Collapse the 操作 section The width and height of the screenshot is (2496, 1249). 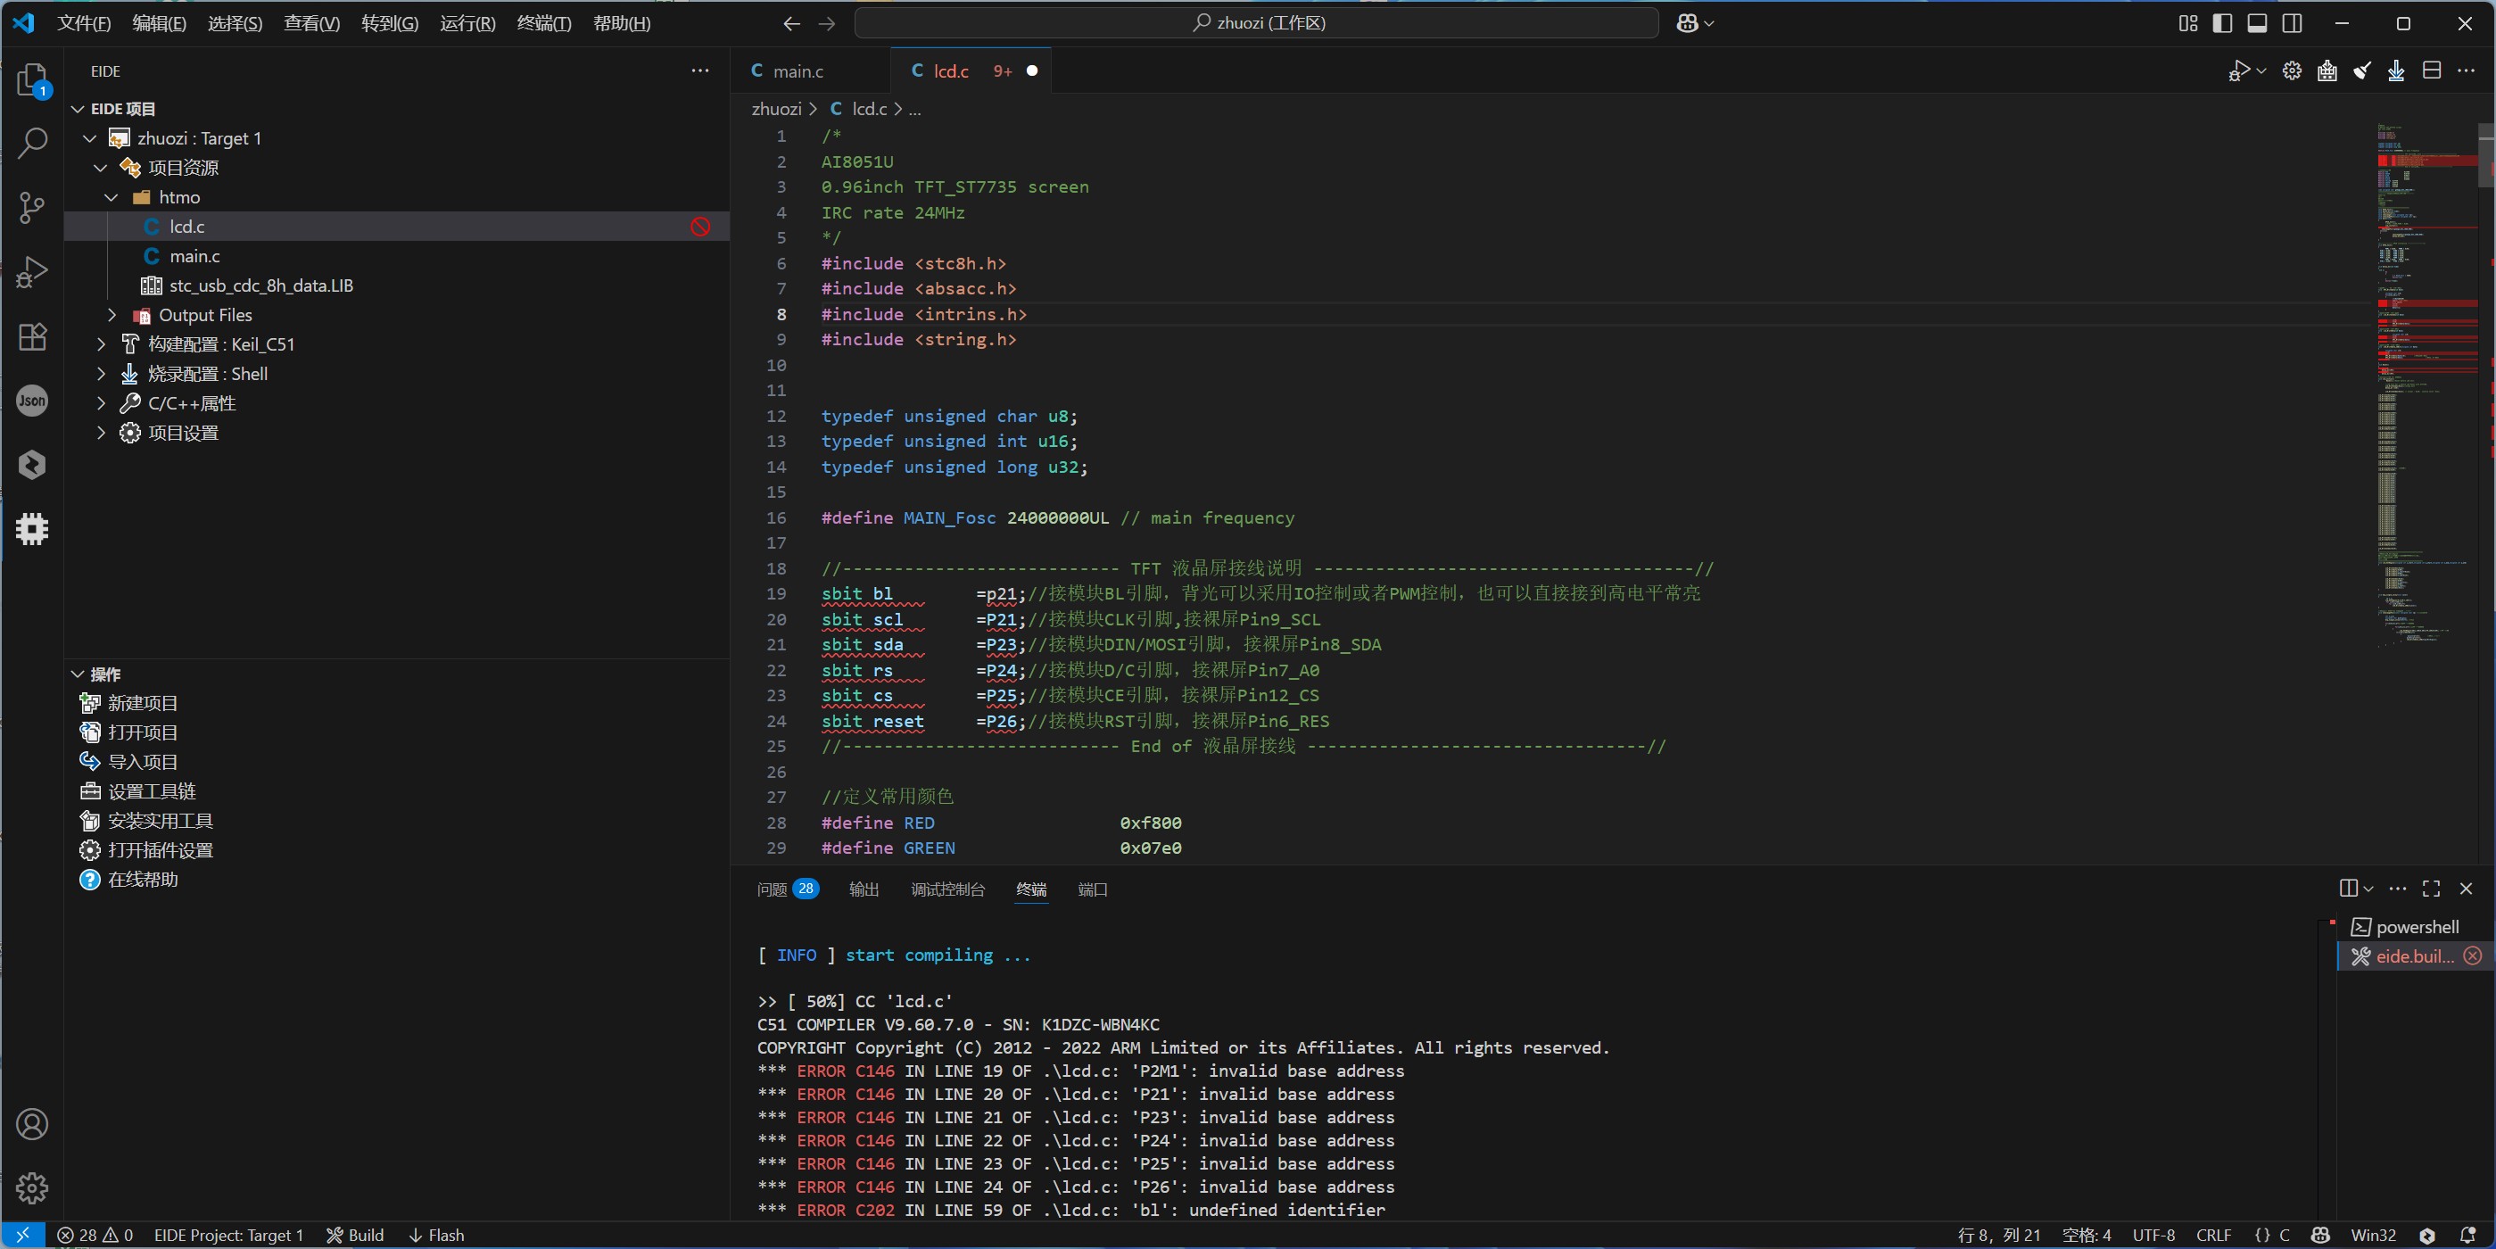(78, 674)
